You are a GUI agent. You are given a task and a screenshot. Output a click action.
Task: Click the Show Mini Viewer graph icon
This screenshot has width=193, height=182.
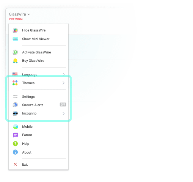(x=15, y=39)
